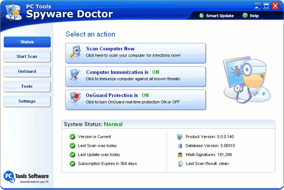Viewport: 284px width, 190px height.
Task: Click the Last Scan Result icon
Action: (x=180, y=164)
